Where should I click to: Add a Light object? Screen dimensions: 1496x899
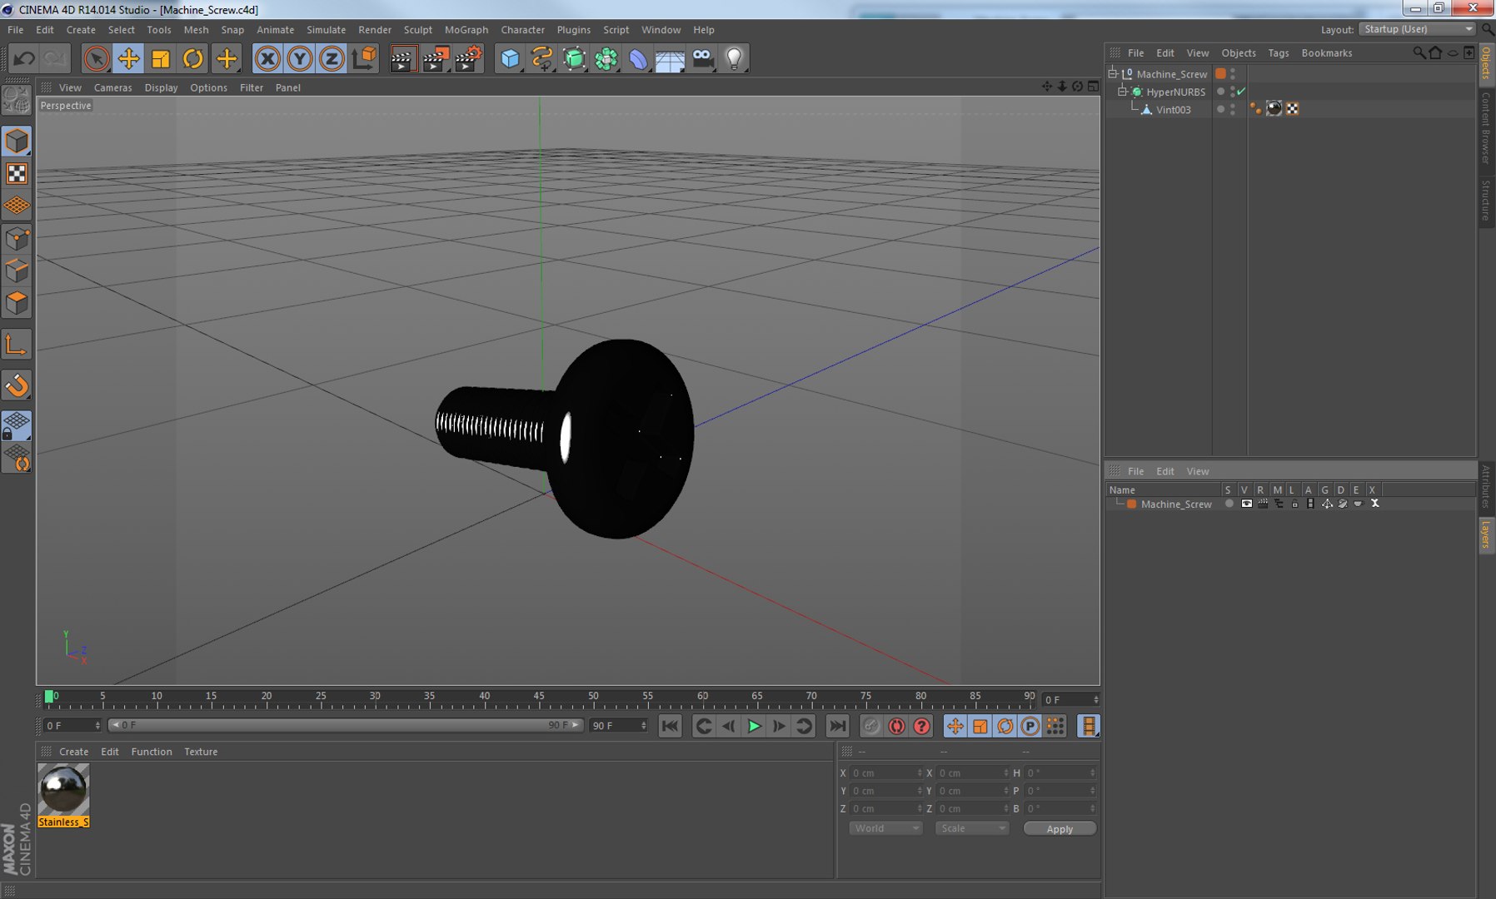735,58
